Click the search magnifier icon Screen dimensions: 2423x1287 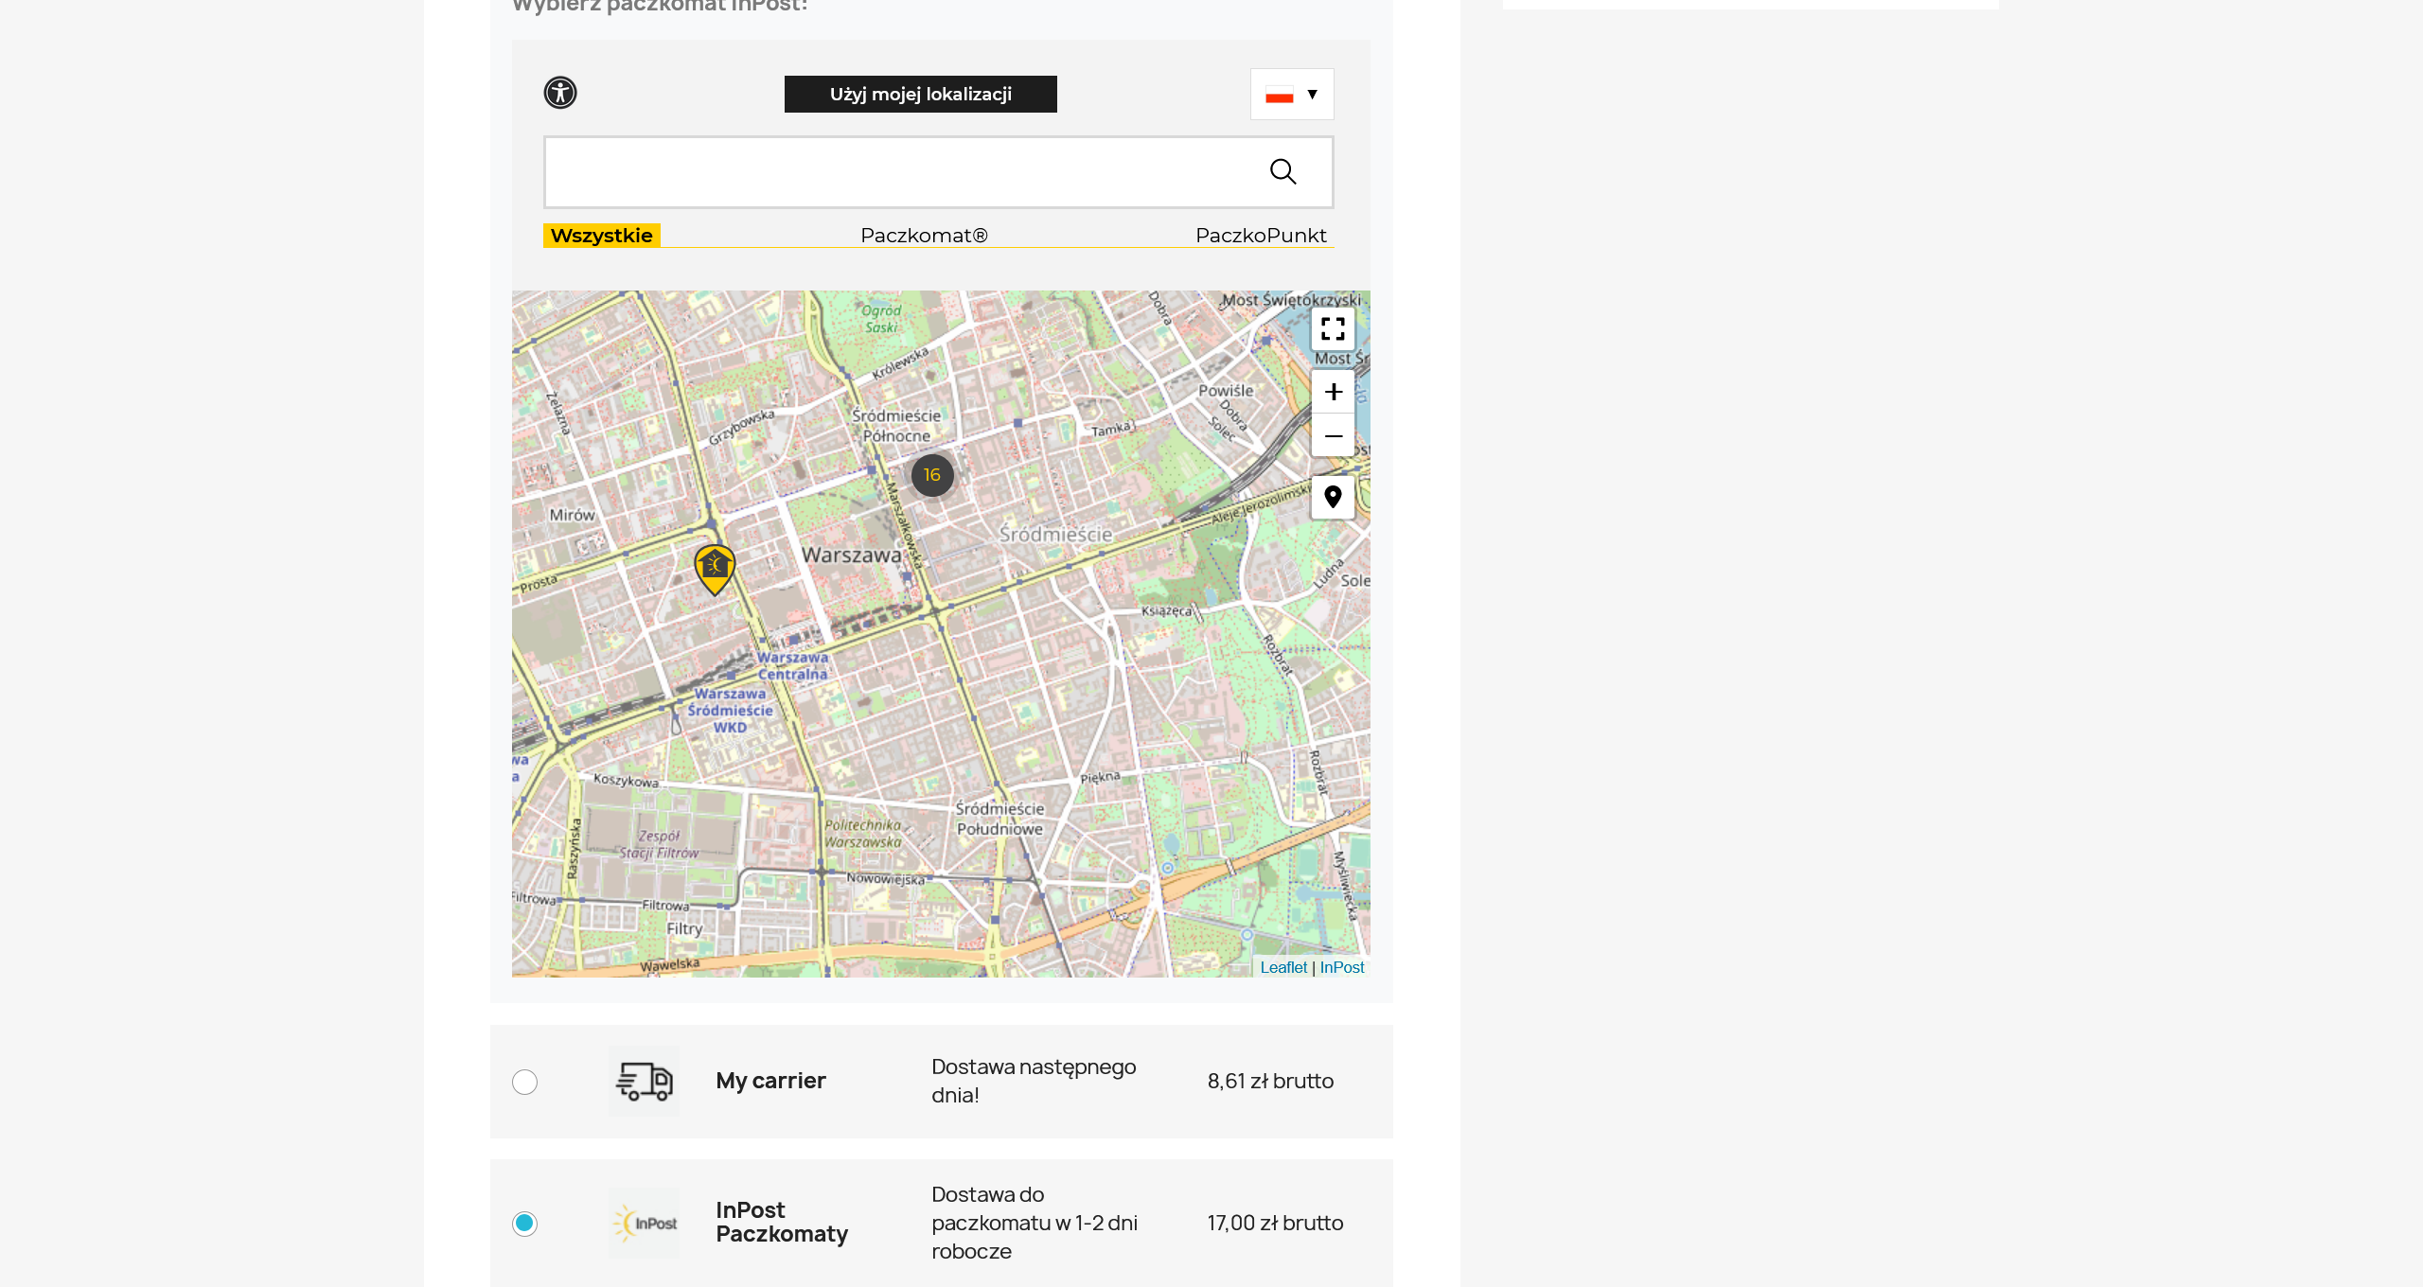click(x=1282, y=171)
